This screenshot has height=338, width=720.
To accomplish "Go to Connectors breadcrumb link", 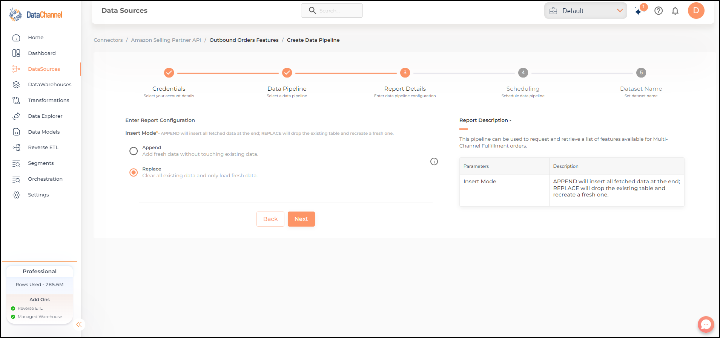I will (x=108, y=40).
